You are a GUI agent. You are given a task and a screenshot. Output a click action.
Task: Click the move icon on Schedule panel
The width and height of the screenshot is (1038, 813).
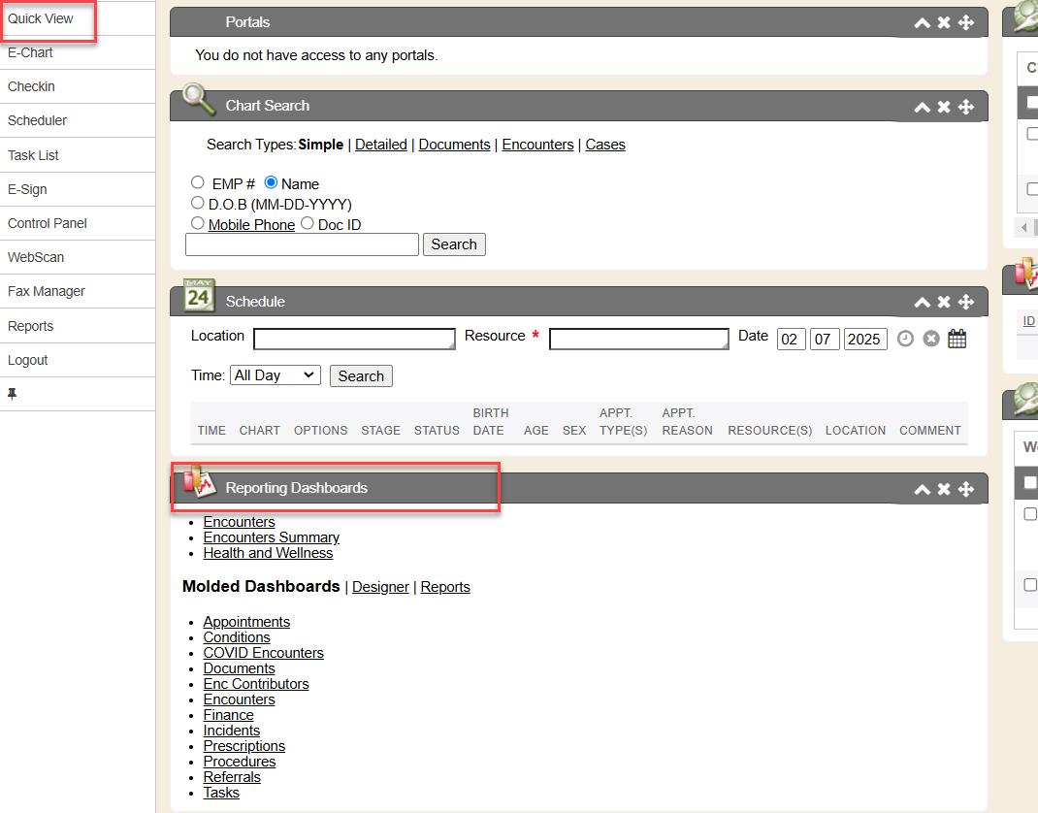(966, 302)
